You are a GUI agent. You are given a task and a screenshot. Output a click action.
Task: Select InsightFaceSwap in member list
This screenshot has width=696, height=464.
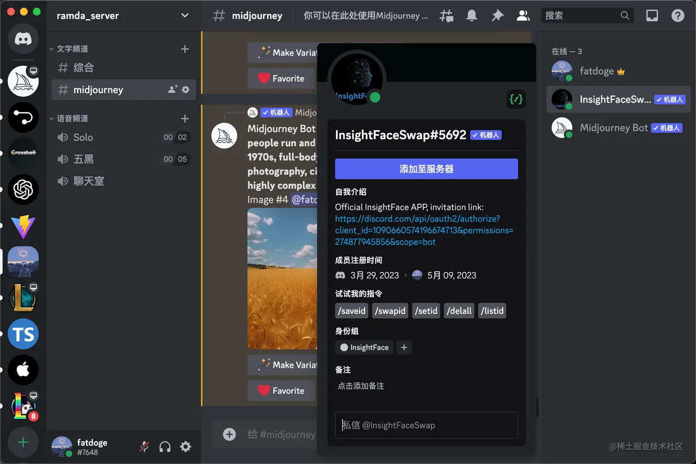(x=618, y=99)
